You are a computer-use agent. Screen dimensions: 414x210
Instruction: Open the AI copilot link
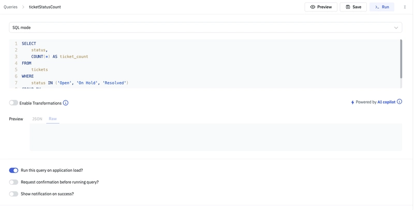coord(386,102)
